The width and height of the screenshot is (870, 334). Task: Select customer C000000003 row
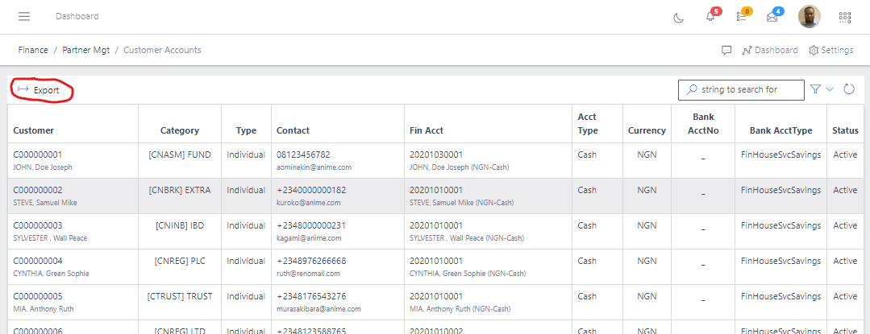(435, 232)
